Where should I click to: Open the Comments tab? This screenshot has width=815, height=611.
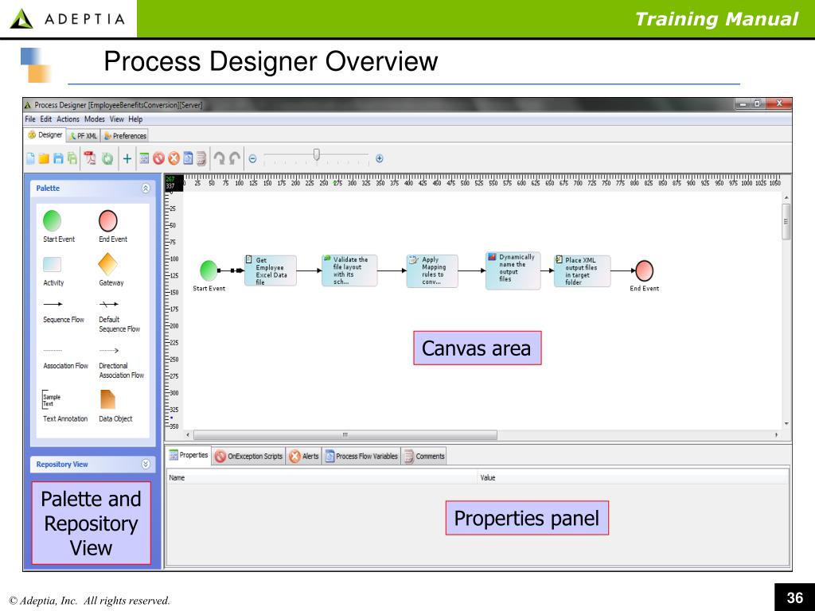coord(424,456)
